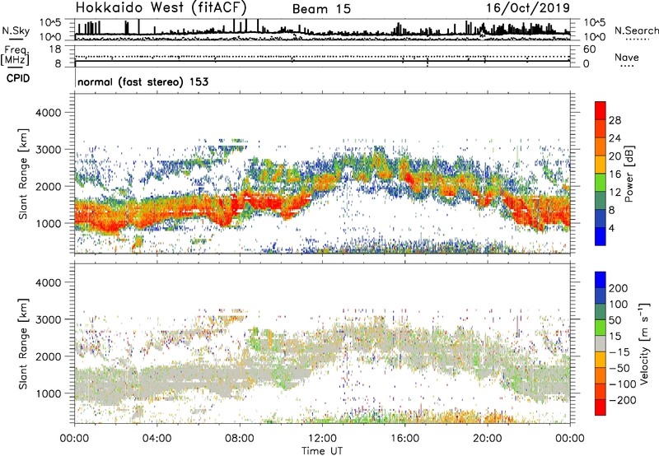Click the 'Nave' legend label
Screen dimensions: 659x456
tap(627, 57)
